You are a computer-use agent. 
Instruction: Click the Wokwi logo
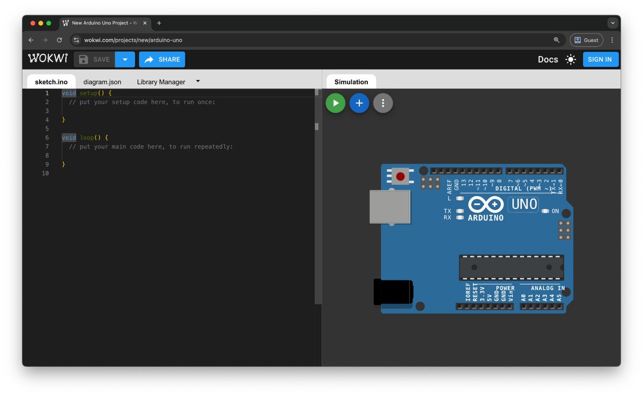pyautogui.click(x=48, y=58)
